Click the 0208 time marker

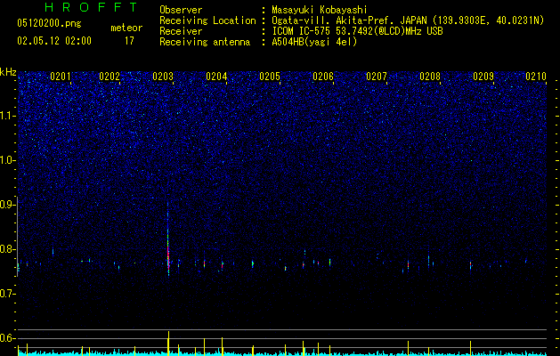coord(430,77)
